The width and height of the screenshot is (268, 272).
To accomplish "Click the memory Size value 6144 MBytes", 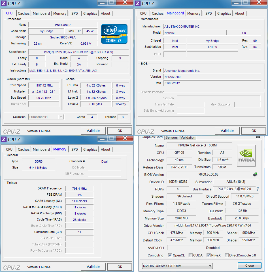I will [38, 168].
